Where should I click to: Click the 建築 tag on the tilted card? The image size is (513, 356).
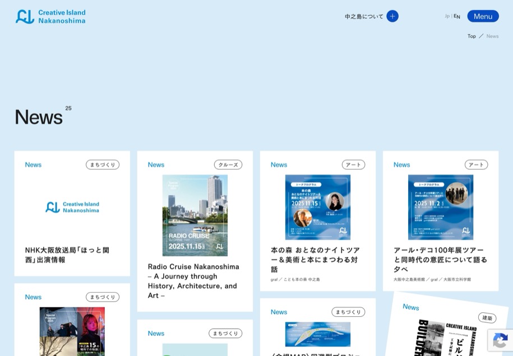point(487,318)
